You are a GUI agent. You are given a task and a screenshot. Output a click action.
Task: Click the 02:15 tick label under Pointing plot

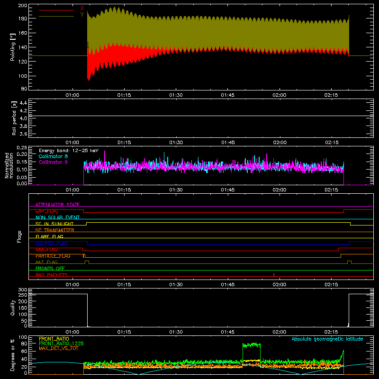[331, 95]
